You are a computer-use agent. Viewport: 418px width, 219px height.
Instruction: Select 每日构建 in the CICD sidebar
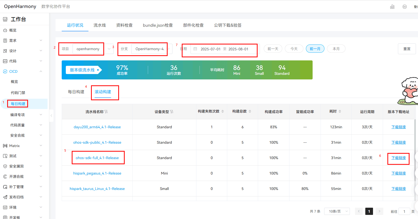tap(18, 104)
